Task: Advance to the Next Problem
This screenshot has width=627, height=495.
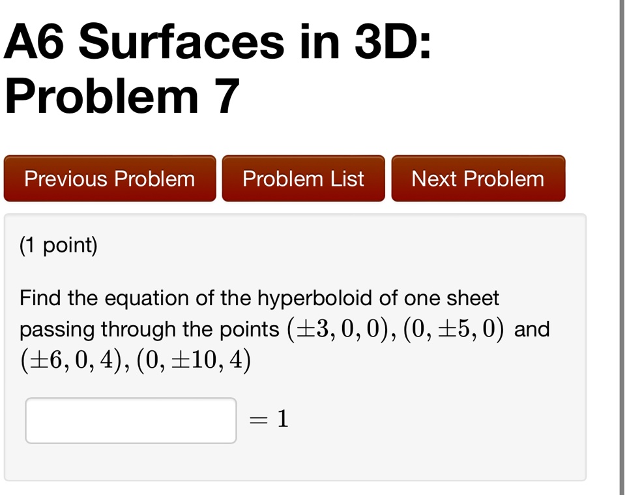Action: tap(478, 179)
